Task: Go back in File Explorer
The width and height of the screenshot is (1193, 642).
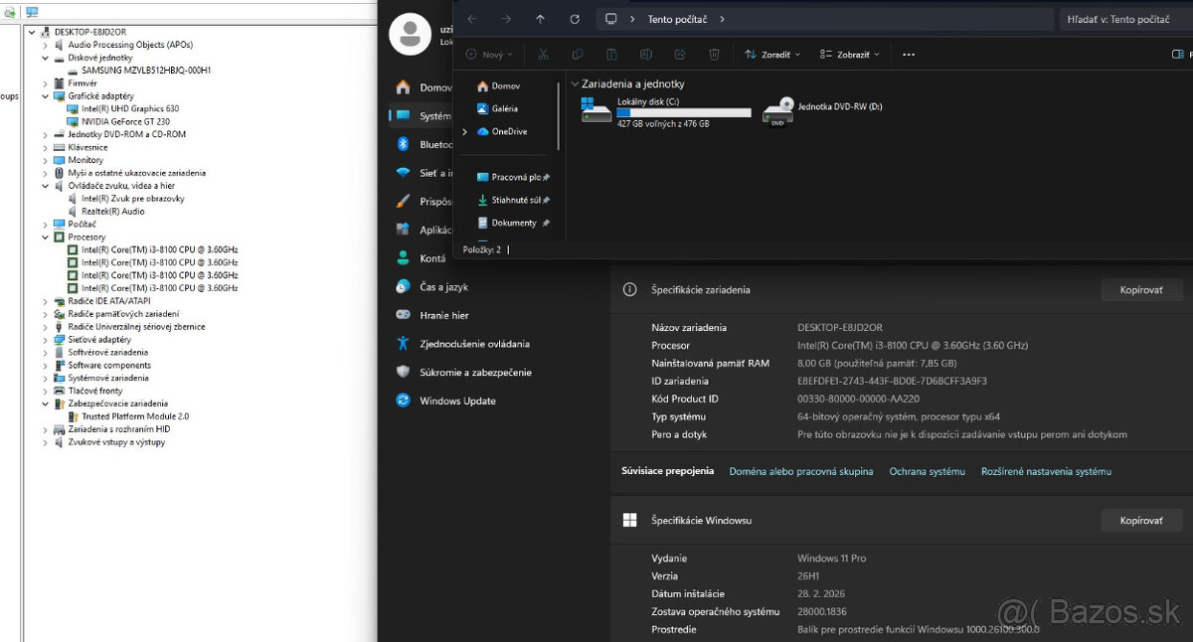Action: 472,19
